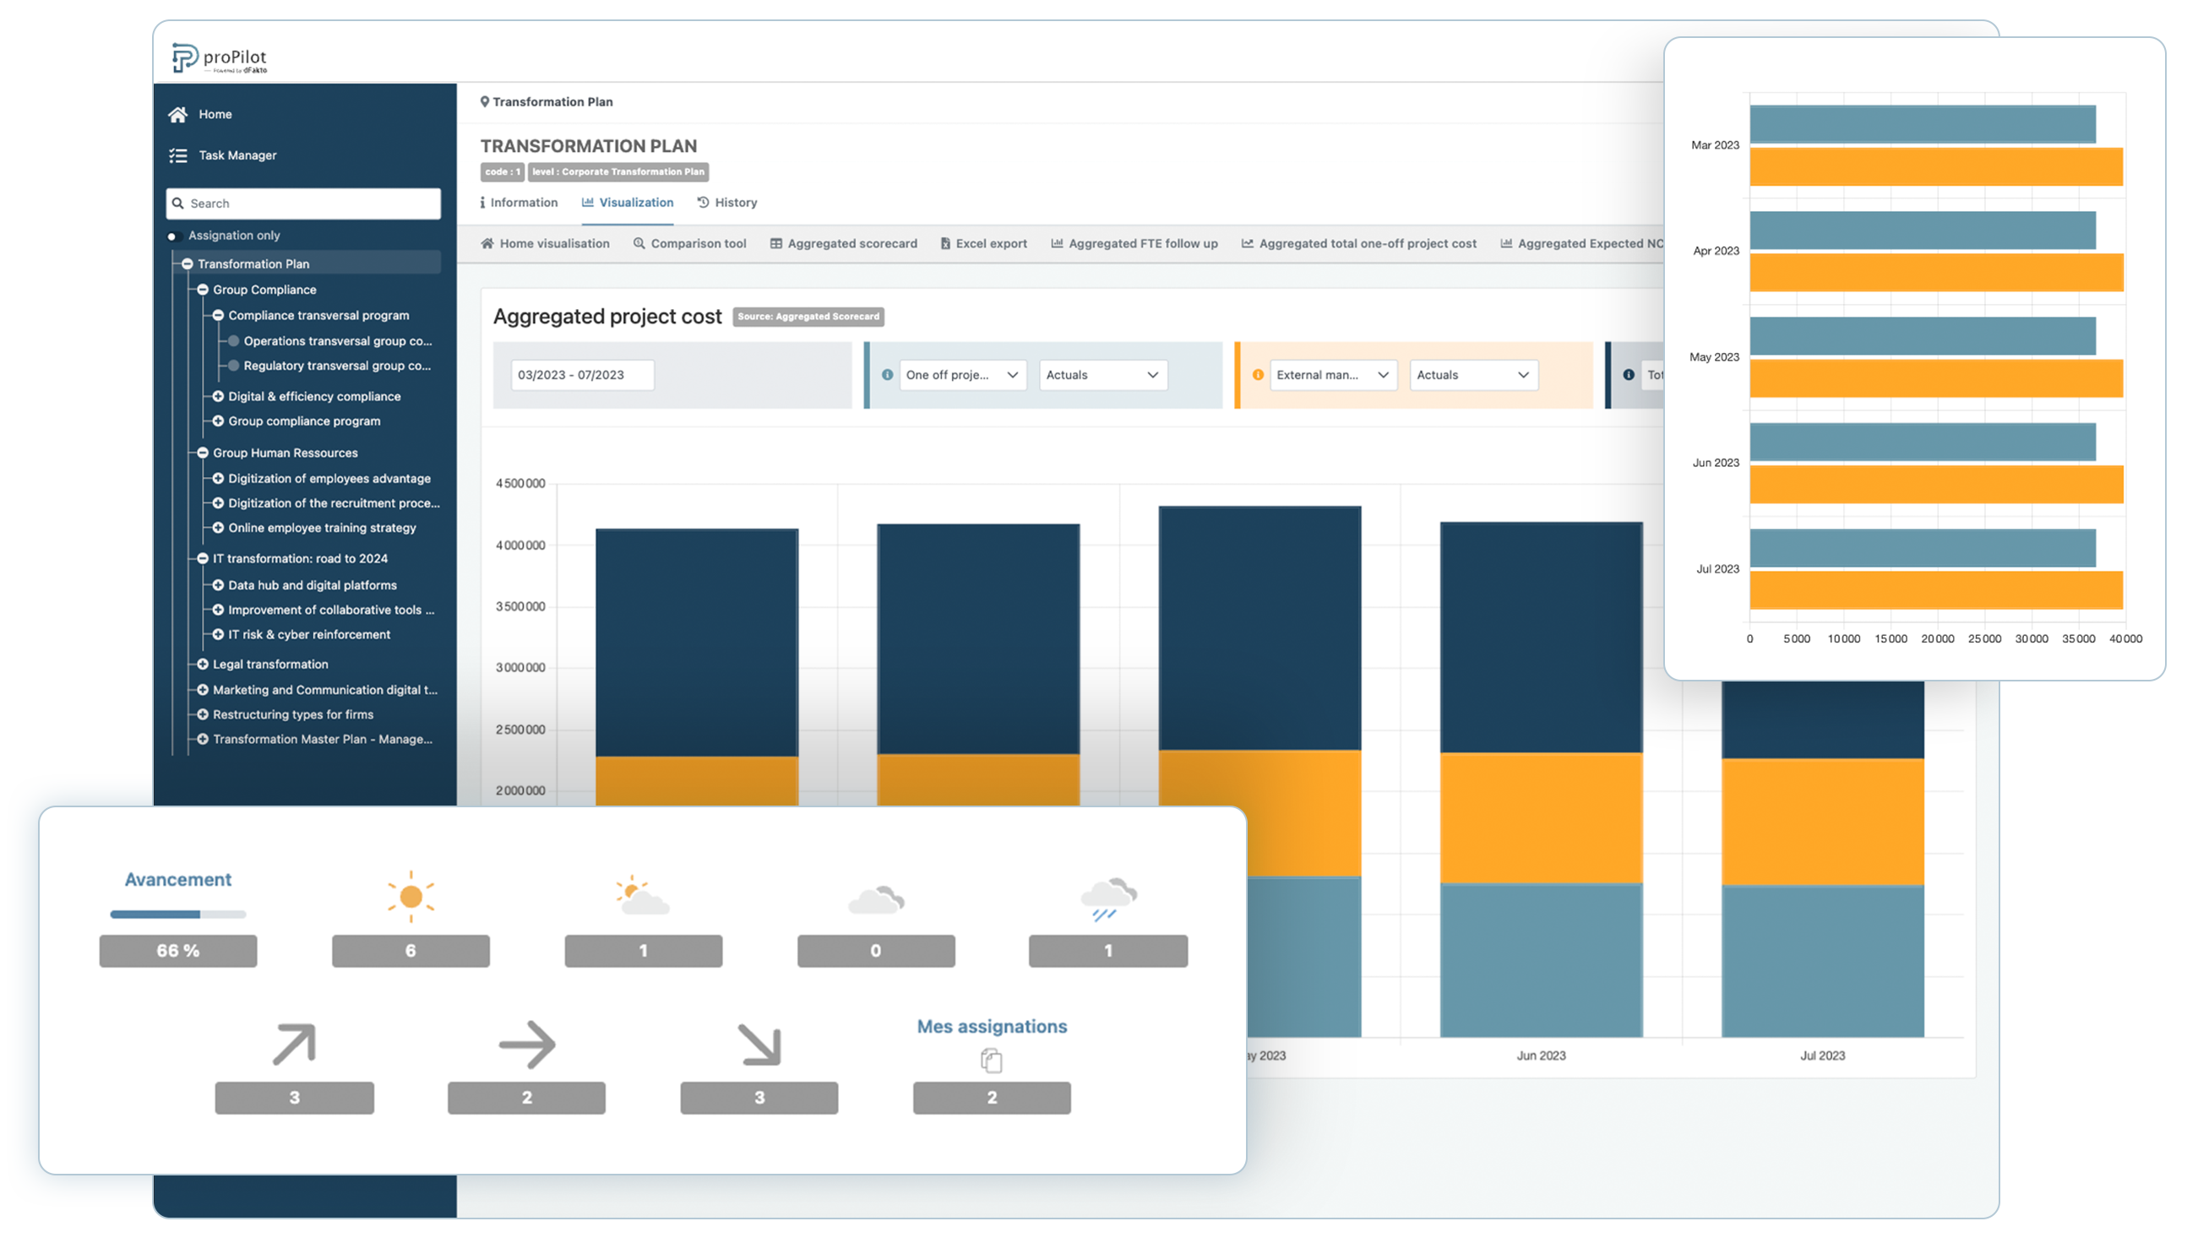Click the location pin breadcrumb icon
The height and width of the screenshot is (1243, 2187).
[484, 101]
